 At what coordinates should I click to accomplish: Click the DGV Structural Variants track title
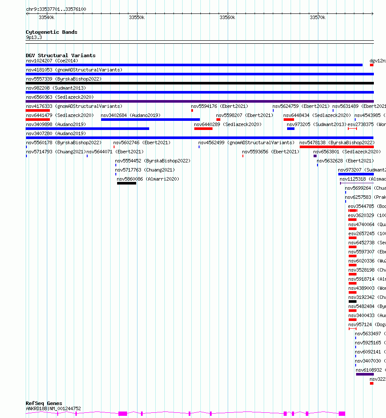(x=61, y=55)
